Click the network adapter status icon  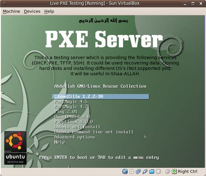point(138,172)
